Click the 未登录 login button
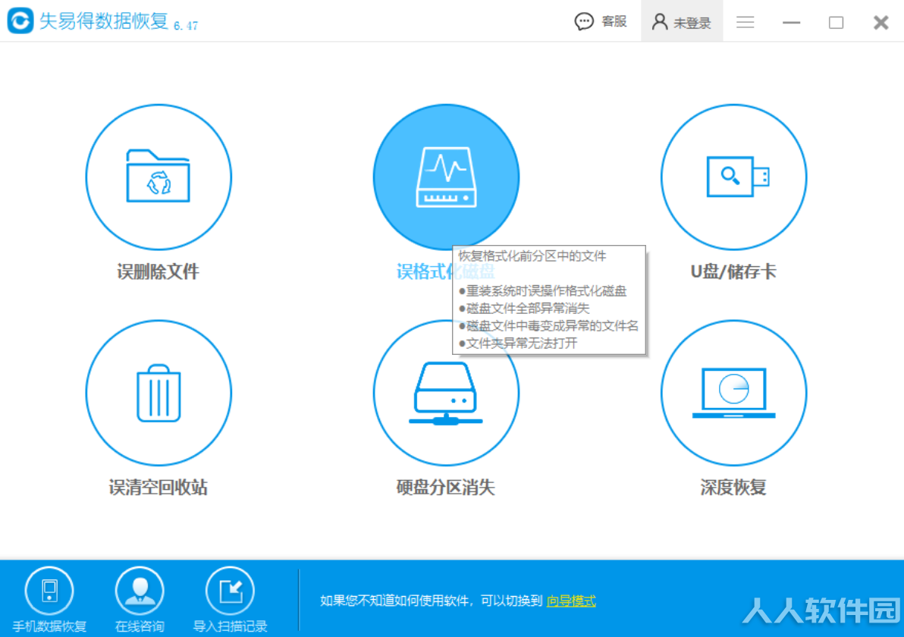Image resolution: width=904 pixels, height=637 pixels. [682, 22]
